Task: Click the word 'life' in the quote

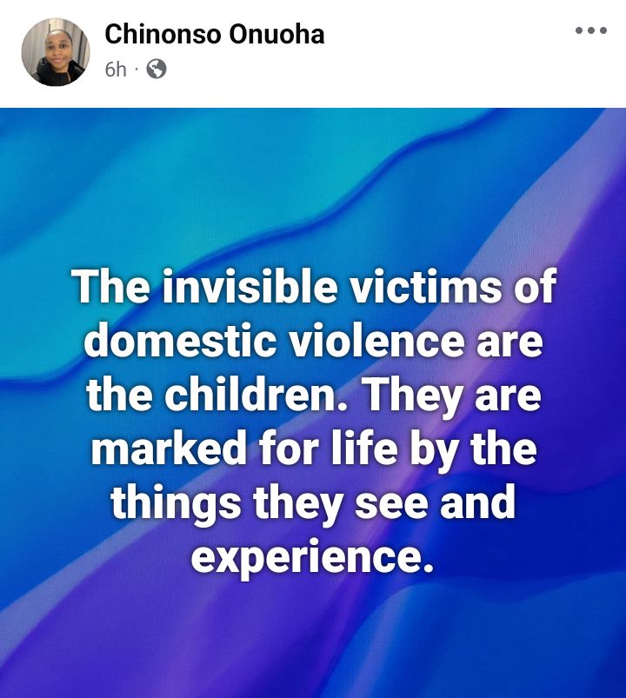Action: point(363,449)
